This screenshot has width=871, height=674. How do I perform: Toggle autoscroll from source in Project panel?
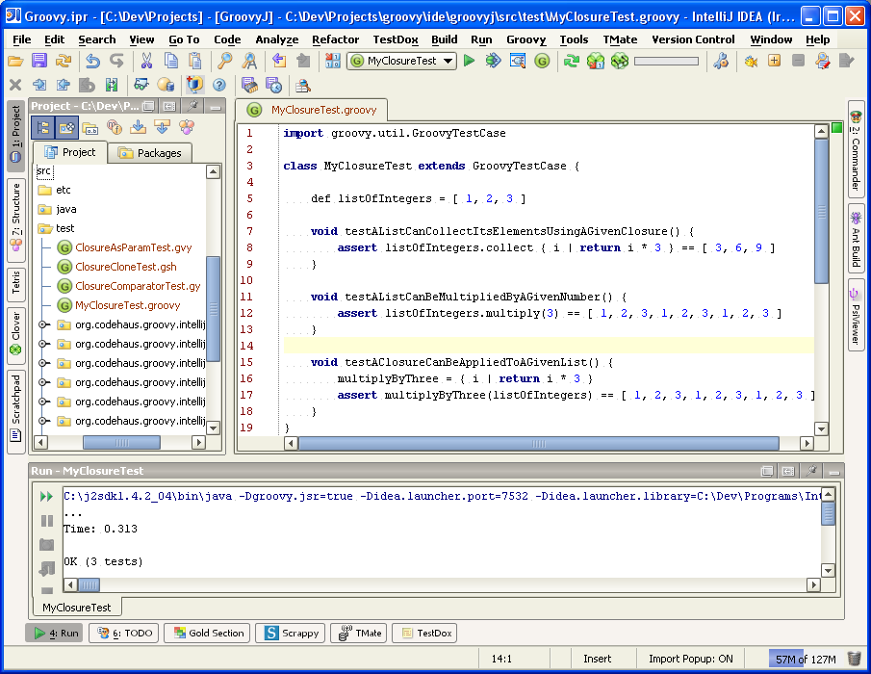point(163,128)
